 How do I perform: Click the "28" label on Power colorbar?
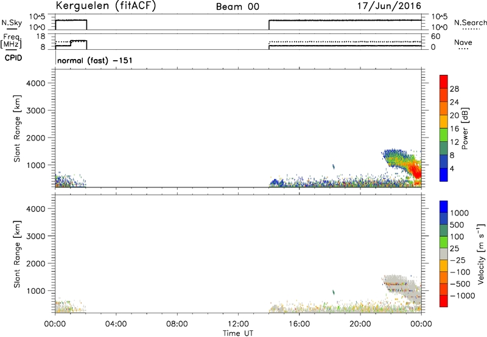tap(454, 89)
